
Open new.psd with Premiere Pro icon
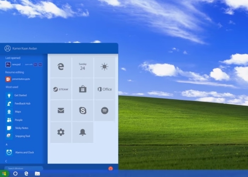coord(35,64)
